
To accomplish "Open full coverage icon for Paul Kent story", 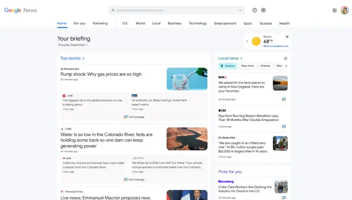I will point(284,126).
